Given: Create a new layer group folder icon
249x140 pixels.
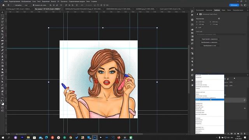Looking at the screenshot, I should click(x=238, y=134).
